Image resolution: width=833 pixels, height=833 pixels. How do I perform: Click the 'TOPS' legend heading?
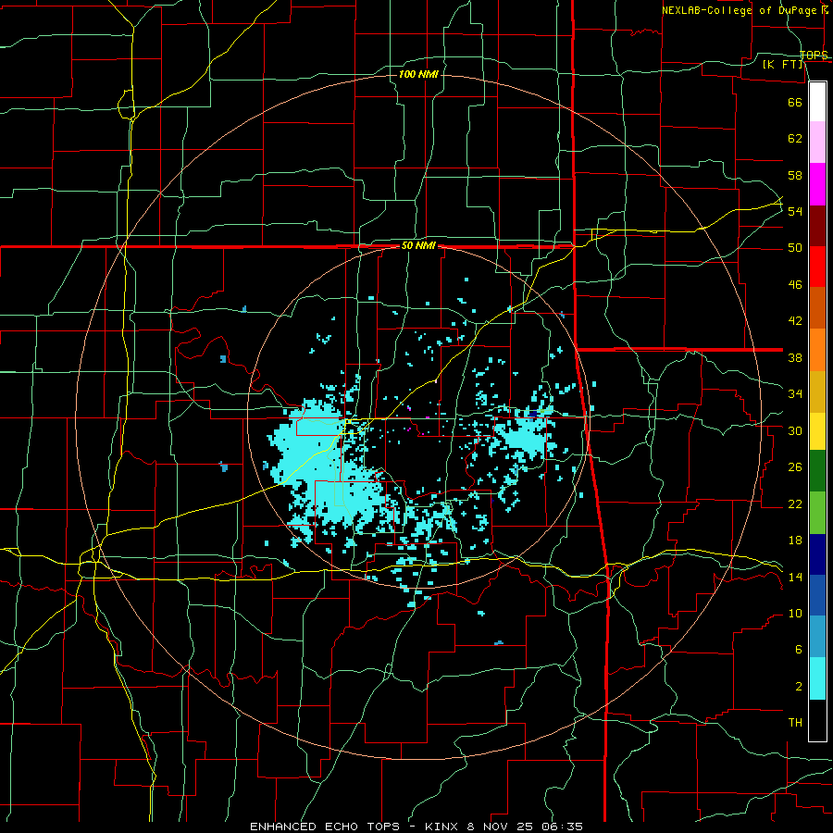(x=814, y=55)
